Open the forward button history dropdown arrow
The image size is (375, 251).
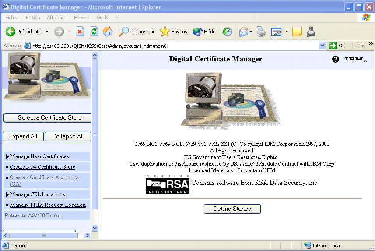tap(70, 32)
